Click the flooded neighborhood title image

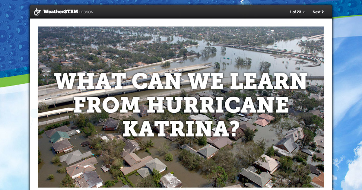pos(181,107)
